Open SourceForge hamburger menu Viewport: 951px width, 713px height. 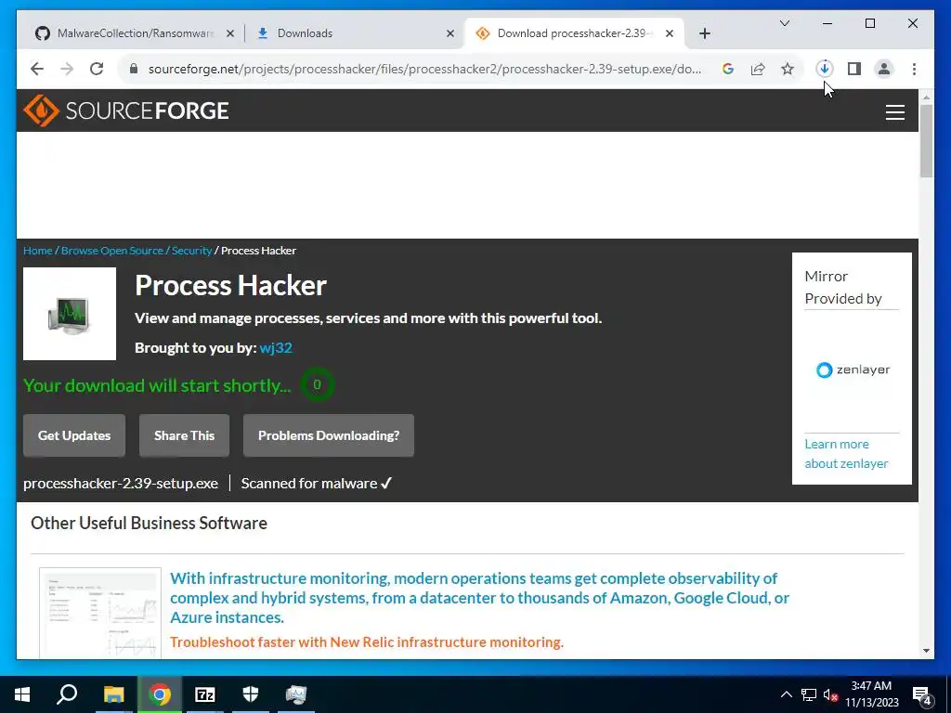click(894, 112)
